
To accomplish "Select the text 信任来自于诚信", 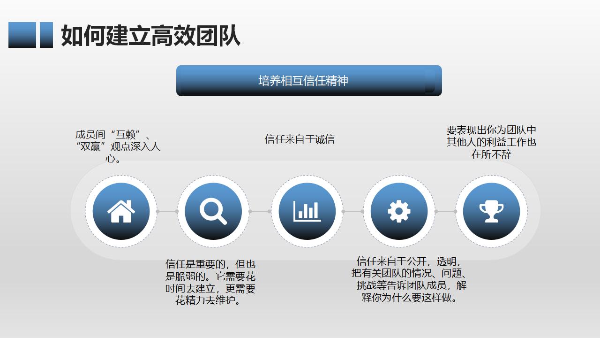I will coord(300,139).
